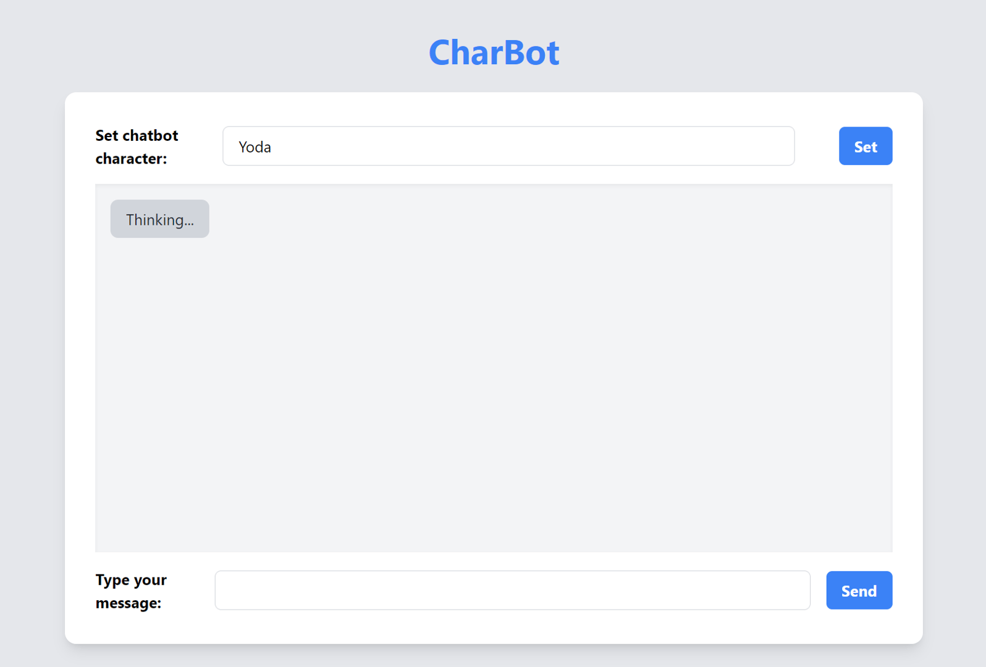Click the empty chat history area

(494, 383)
